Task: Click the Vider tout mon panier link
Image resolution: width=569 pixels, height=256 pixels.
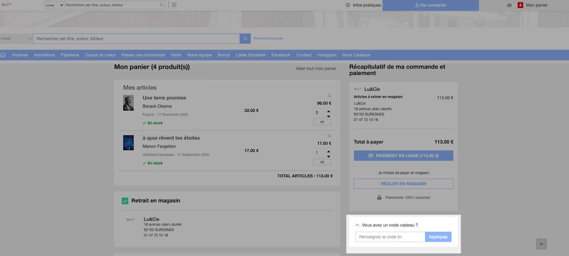Action: click(x=316, y=68)
